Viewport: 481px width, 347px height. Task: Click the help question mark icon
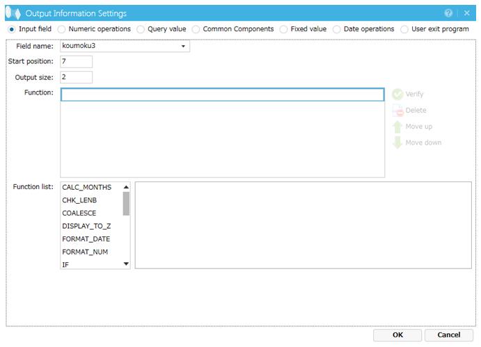click(x=448, y=13)
